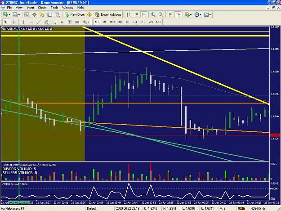The image size is (281, 211).
Task: Click the BUYERS VOLUME: 5 label
Action: (19, 169)
